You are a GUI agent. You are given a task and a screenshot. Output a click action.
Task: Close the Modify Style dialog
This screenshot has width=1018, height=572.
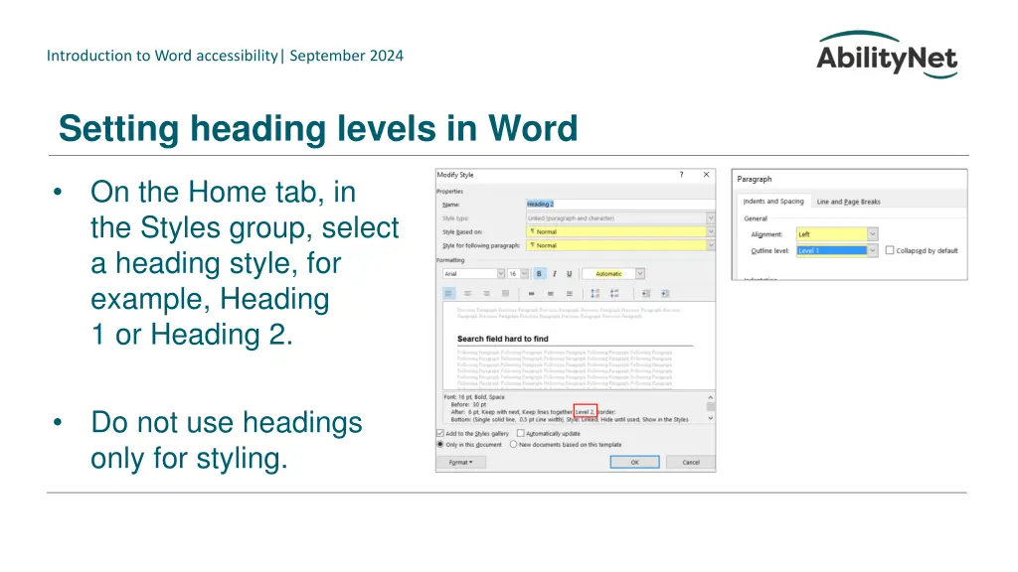(707, 175)
